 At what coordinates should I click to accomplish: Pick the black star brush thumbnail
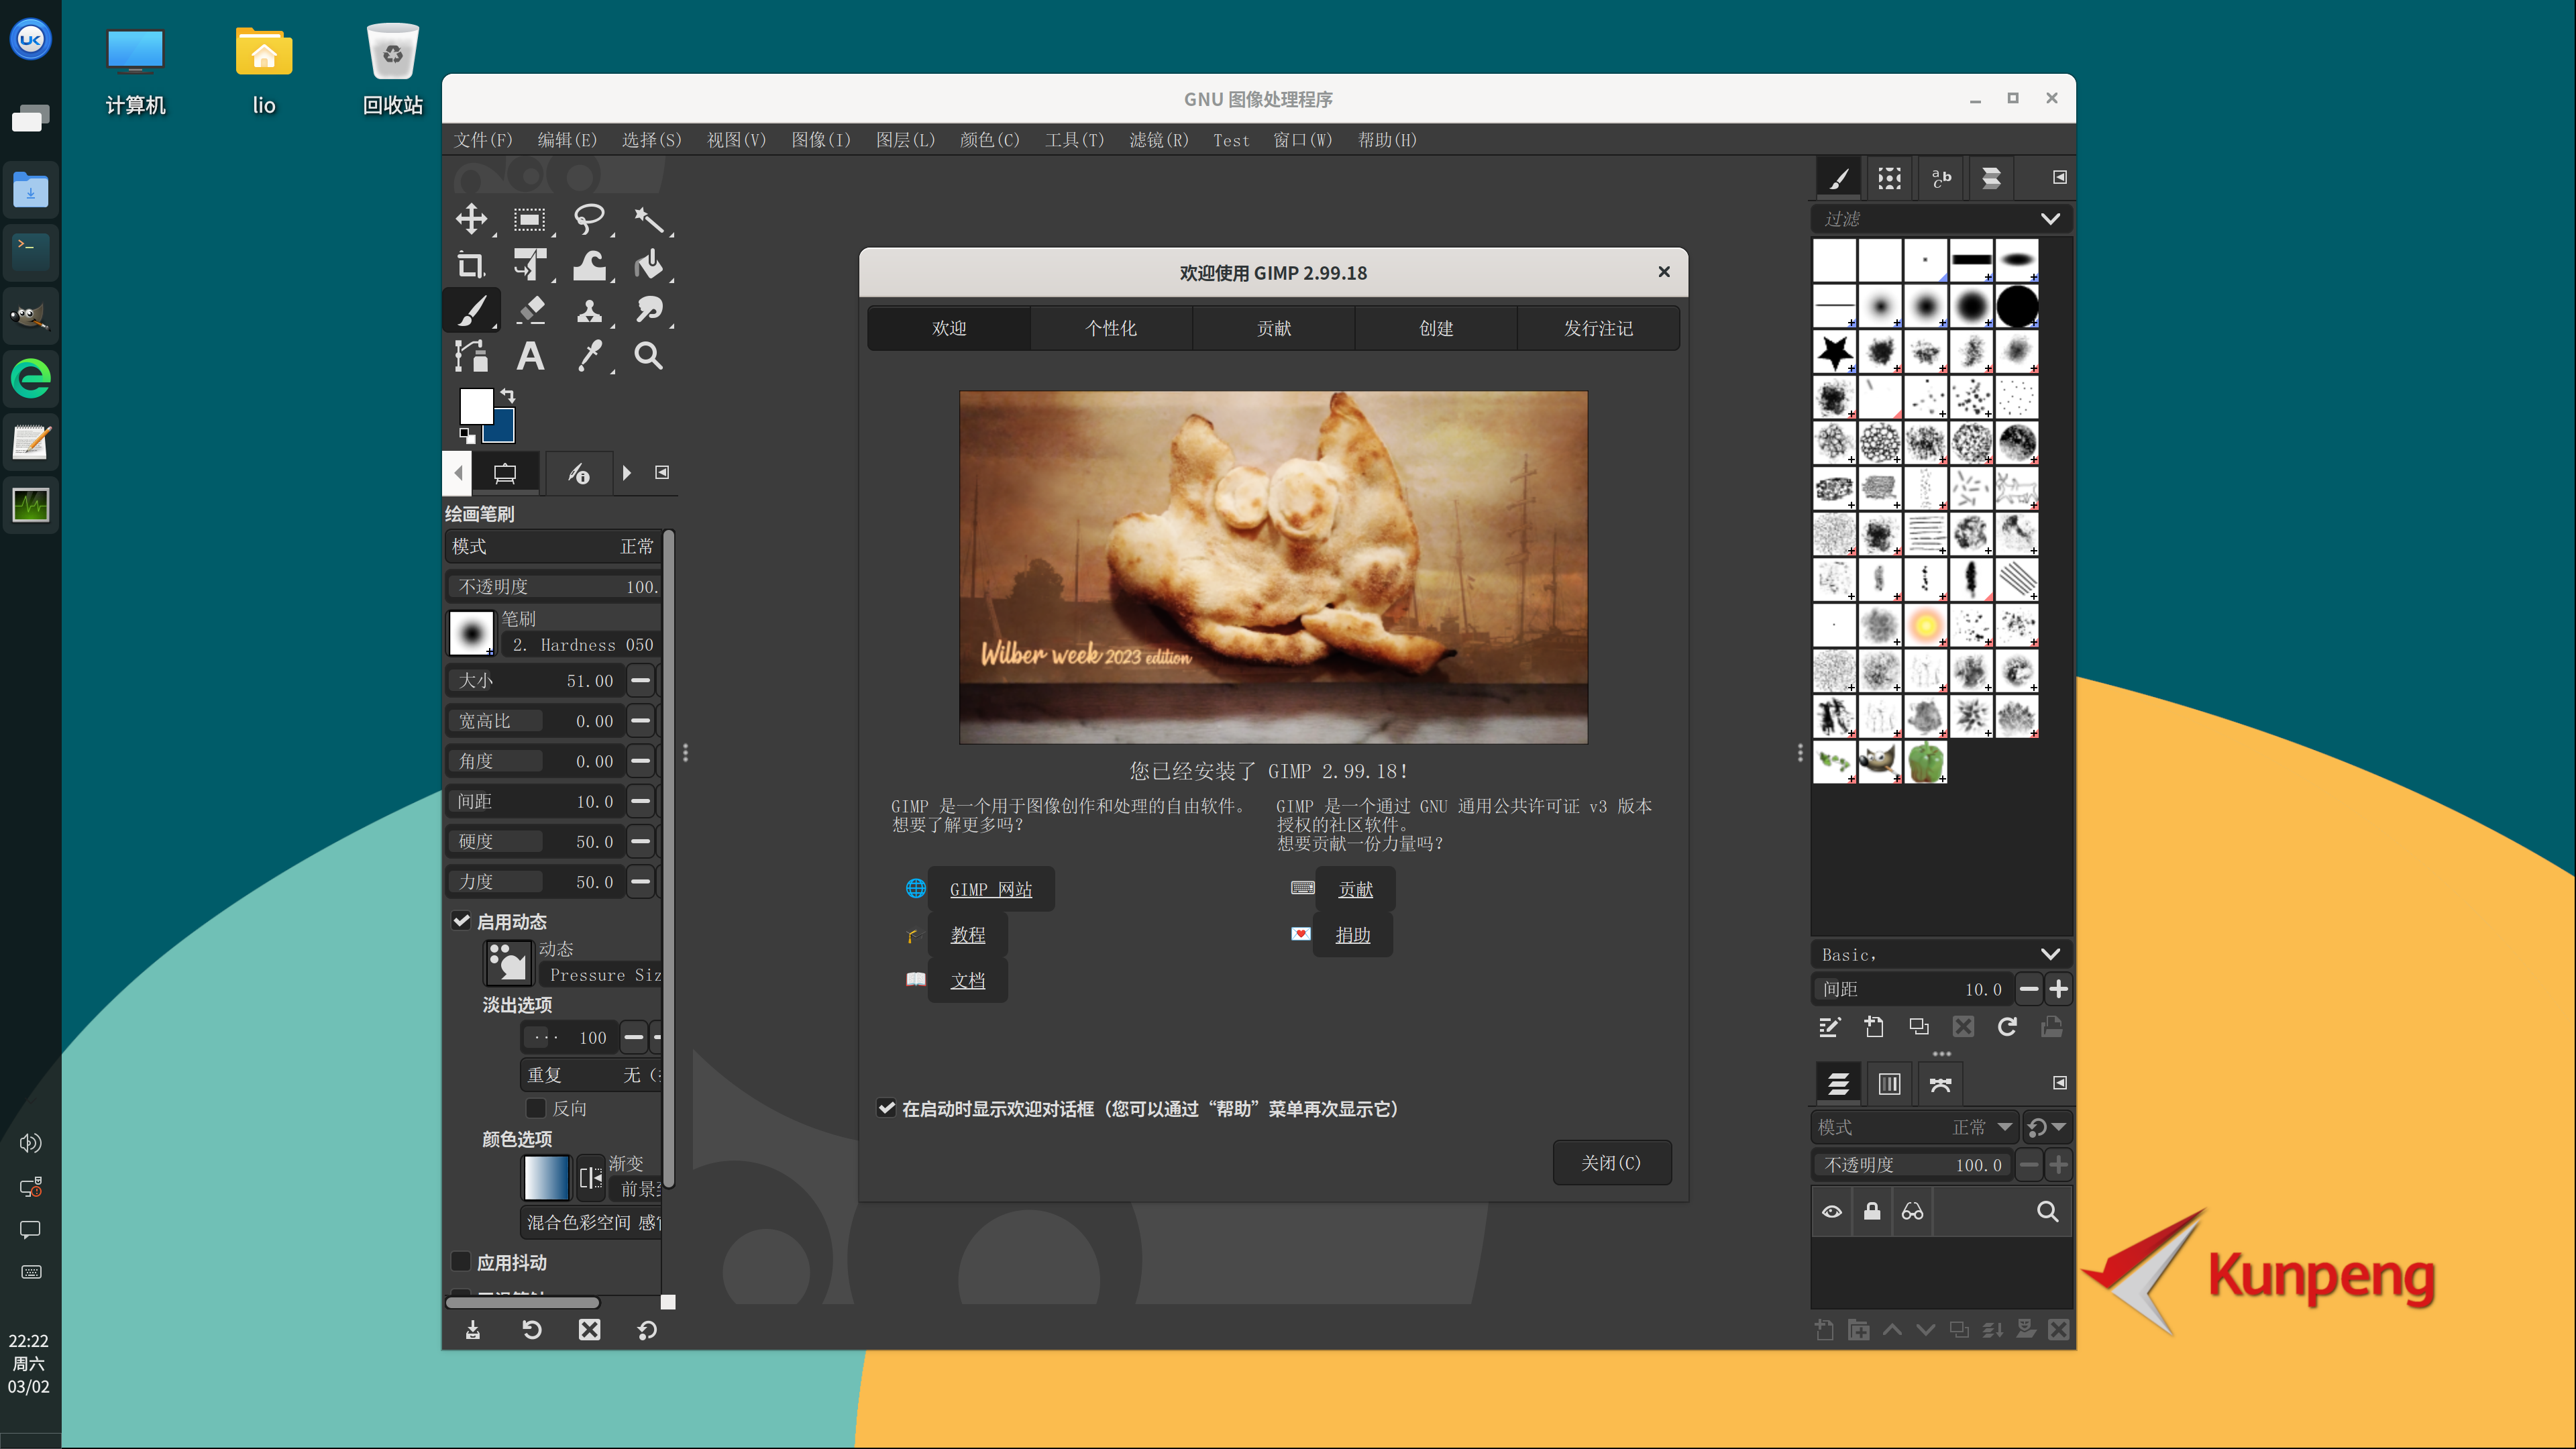pos(1834,352)
